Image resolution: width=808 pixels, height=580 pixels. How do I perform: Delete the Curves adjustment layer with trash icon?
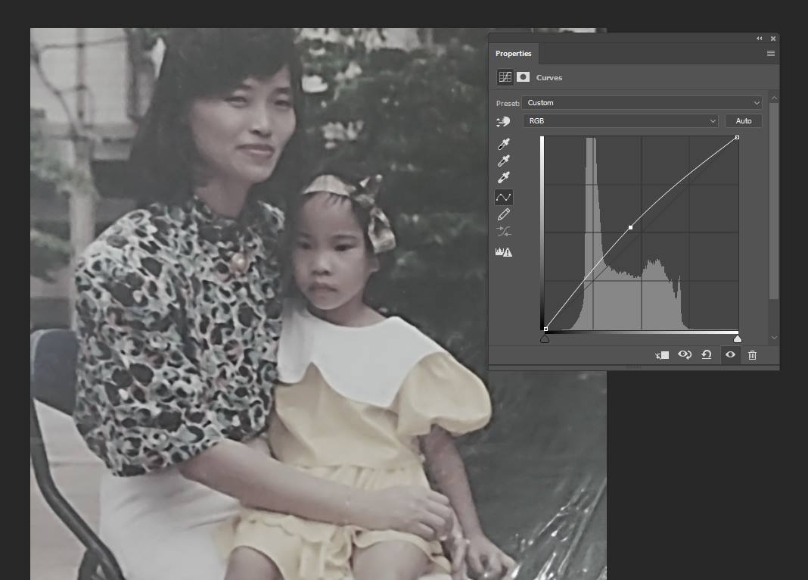pyautogui.click(x=752, y=355)
